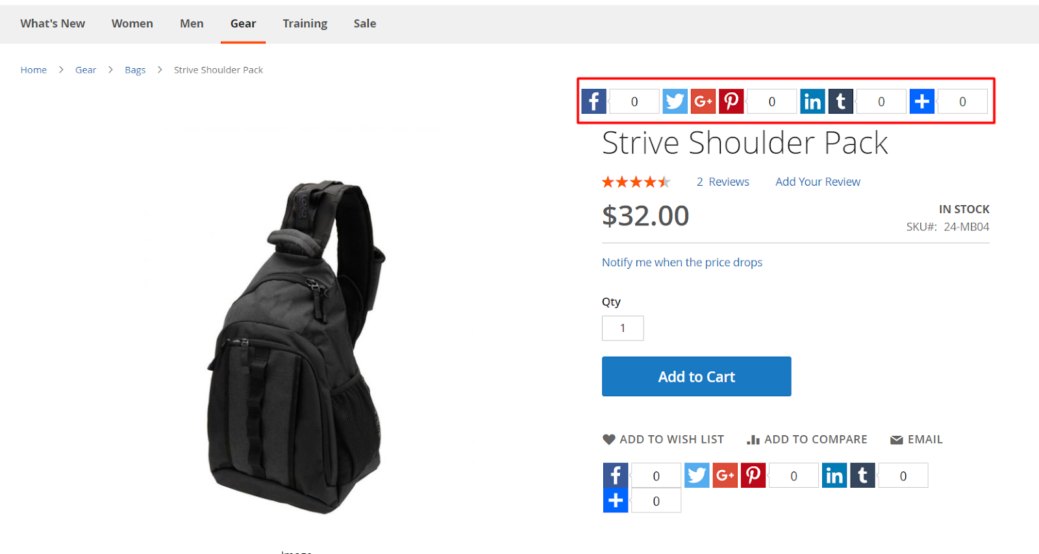Click the Bags breadcrumb link
Screen dimensions: 1039x554
[135, 69]
